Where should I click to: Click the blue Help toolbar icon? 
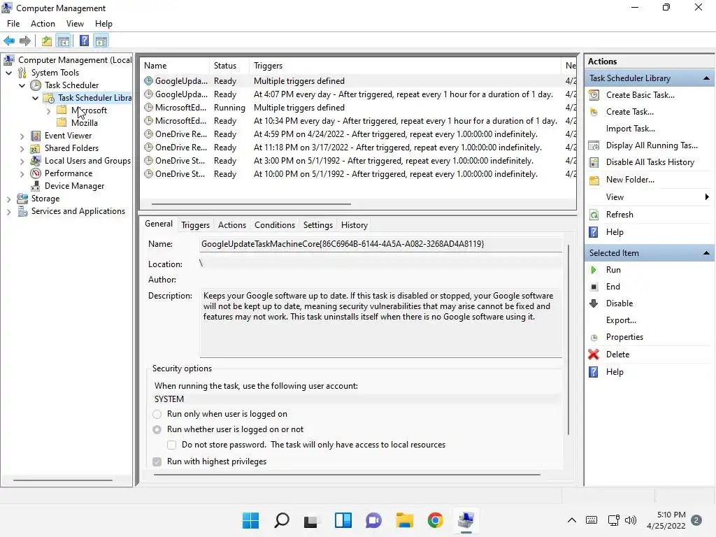(x=84, y=41)
